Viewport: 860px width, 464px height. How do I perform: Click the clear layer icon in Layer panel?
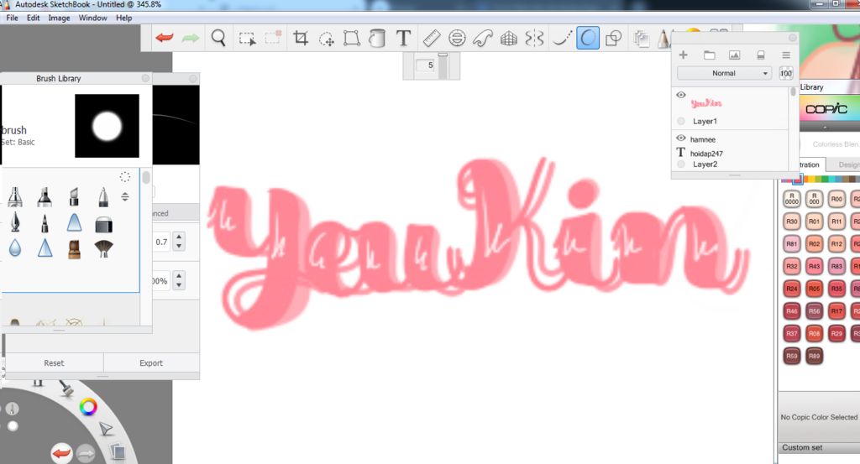point(761,55)
